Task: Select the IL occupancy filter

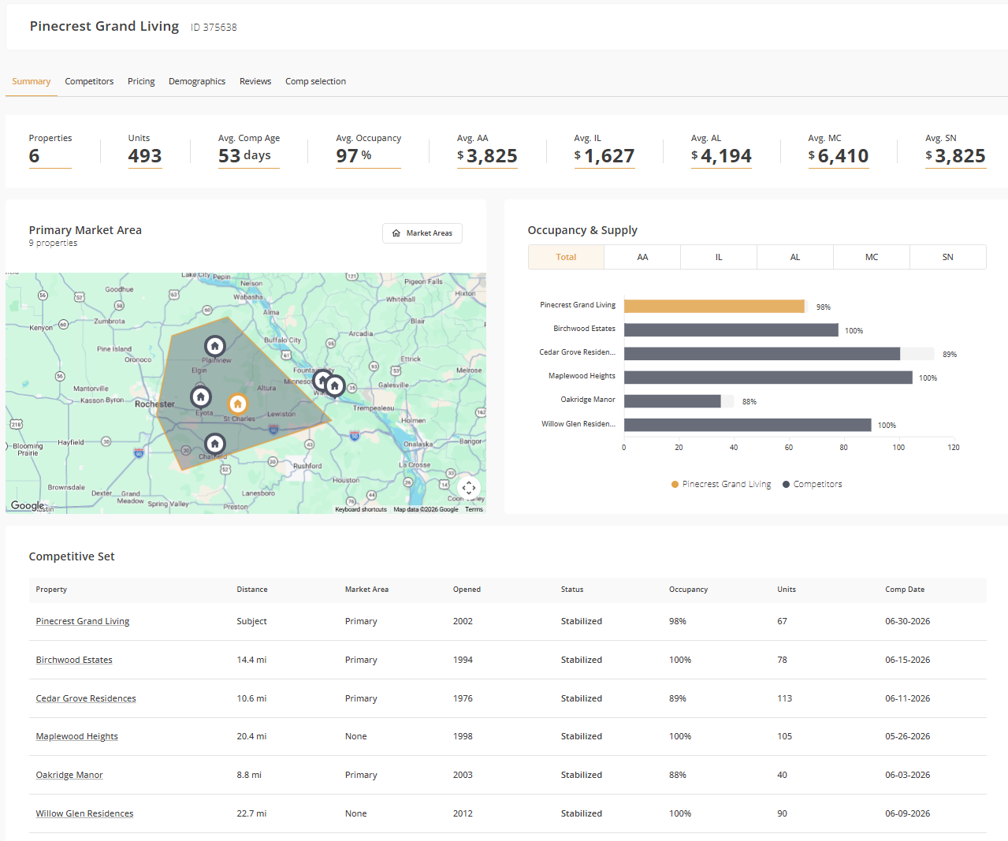Action: point(719,257)
